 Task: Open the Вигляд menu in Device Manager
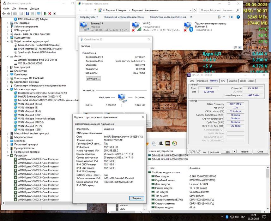(x=23, y=9)
